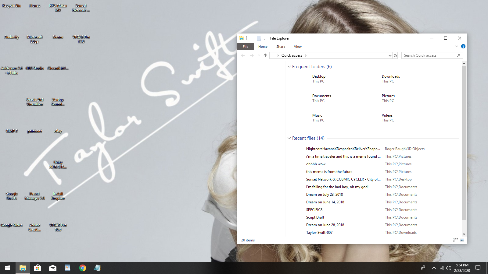Show hidden system tray icons
Viewport: 488px width, 274px height.
pyautogui.click(x=434, y=268)
